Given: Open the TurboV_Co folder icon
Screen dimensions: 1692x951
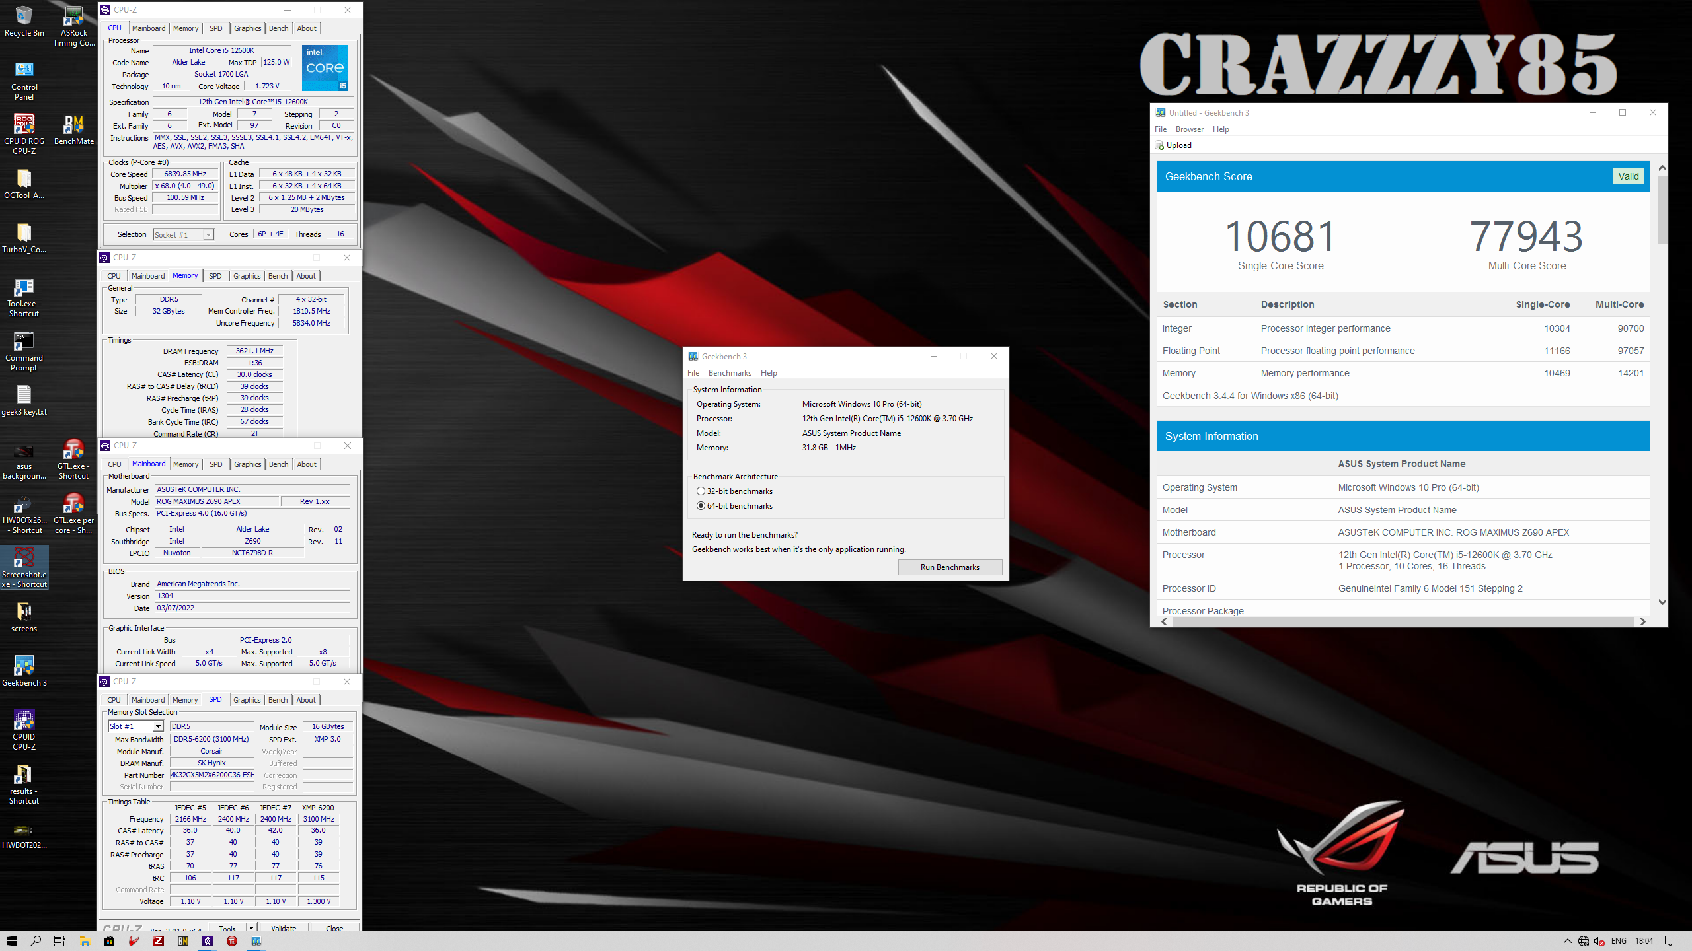Looking at the screenshot, I should 24,238.
